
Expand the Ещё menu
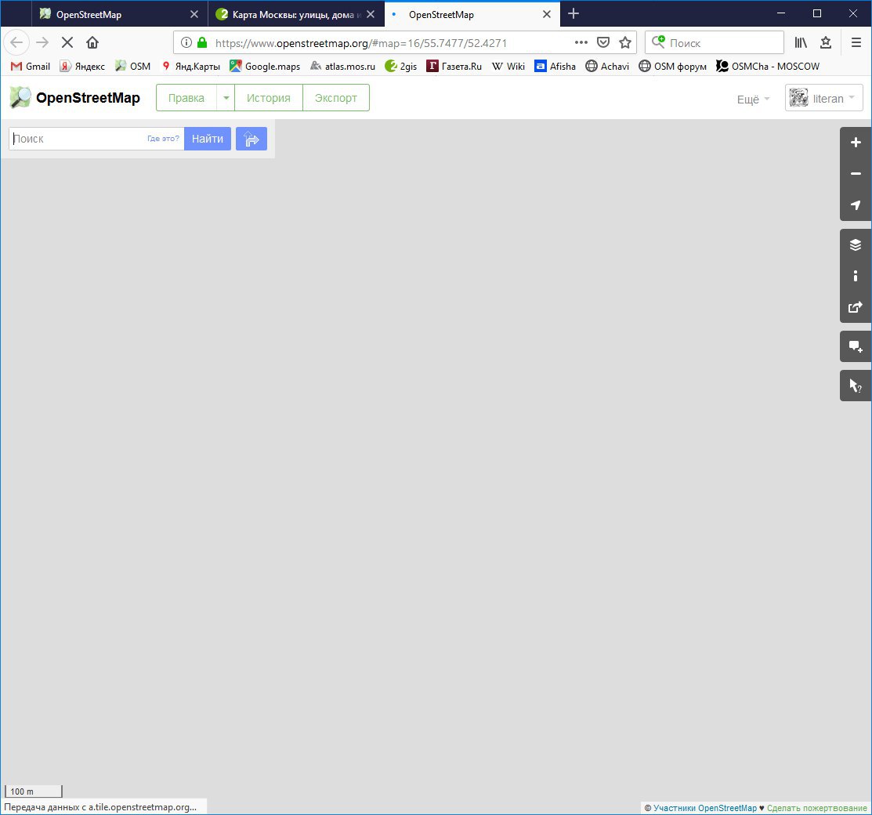tap(753, 99)
